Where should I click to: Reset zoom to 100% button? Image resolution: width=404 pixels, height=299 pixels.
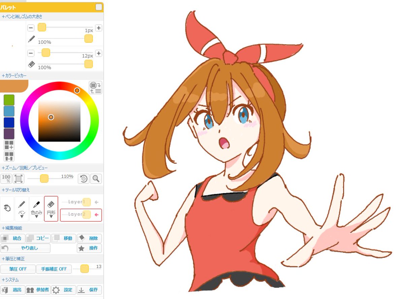[x=6, y=178]
